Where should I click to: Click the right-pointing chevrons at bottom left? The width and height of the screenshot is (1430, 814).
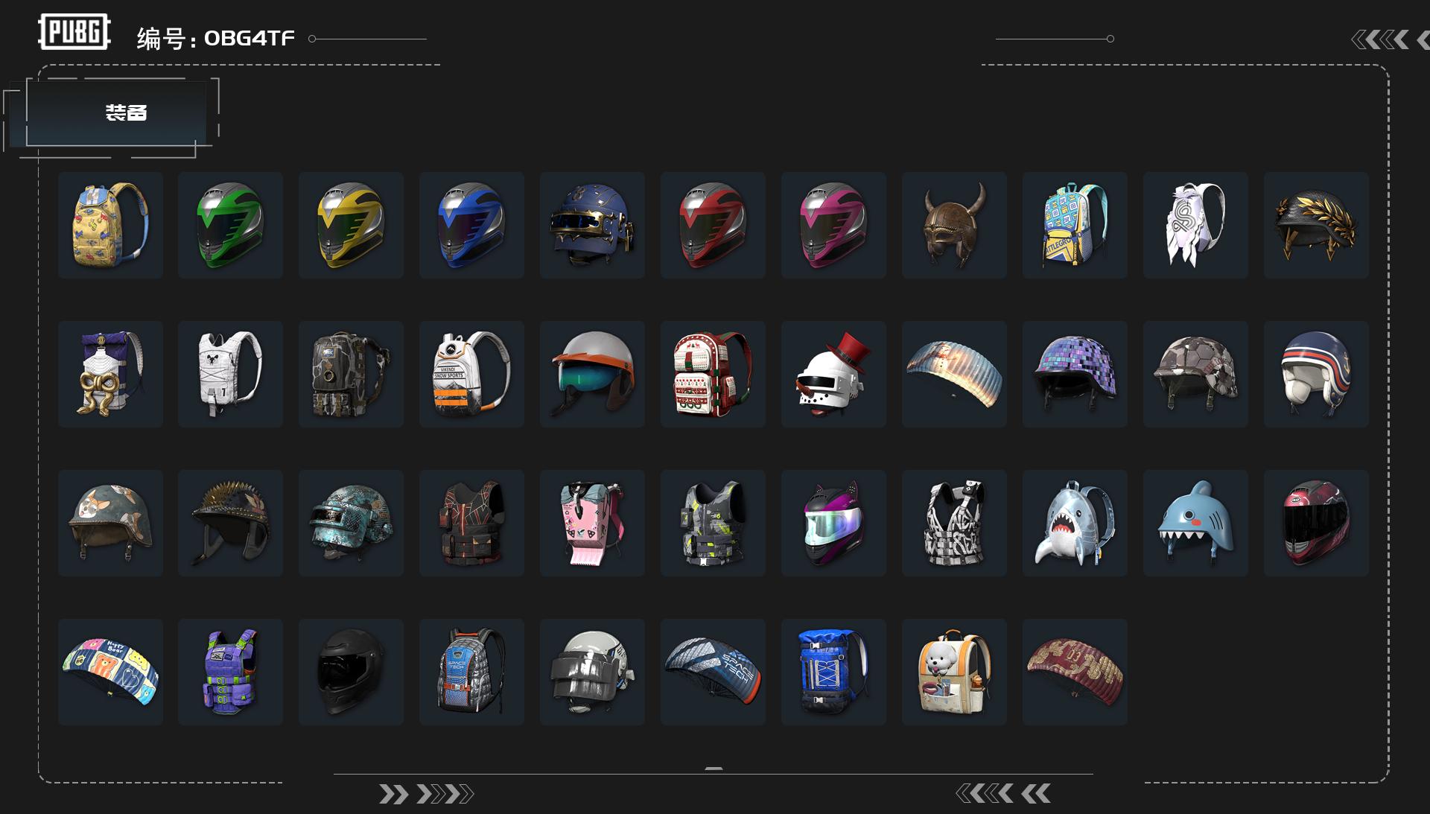point(426,794)
